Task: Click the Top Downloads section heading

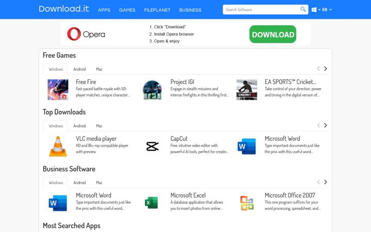Action: tap(64, 112)
